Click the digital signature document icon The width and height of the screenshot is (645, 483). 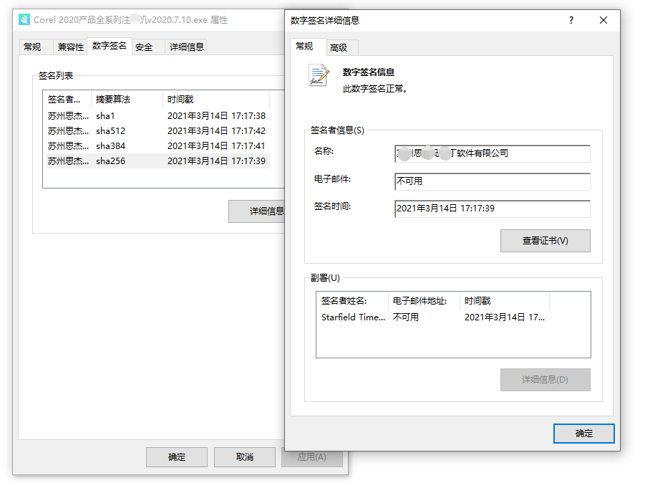319,75
